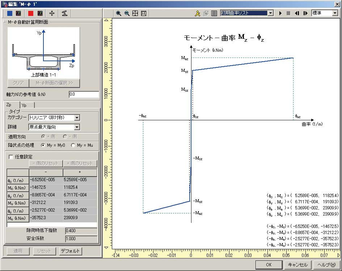Viewport: 342px width, 271px height.
Task: Click the lined list icon in graph toolbar
Action: pyautogui.click(x=214, y=13)
